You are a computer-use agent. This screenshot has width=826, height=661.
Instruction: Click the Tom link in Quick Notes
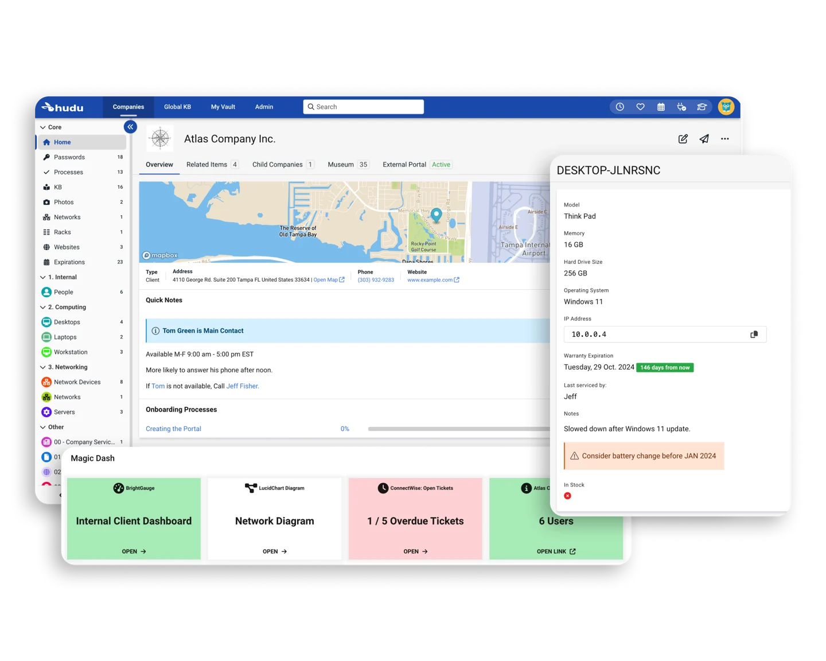158,386
